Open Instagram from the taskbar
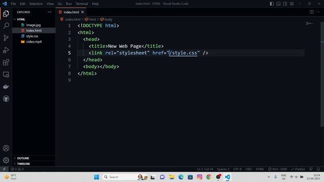Viewport: 324px width, 182px height. click(199, 177)
